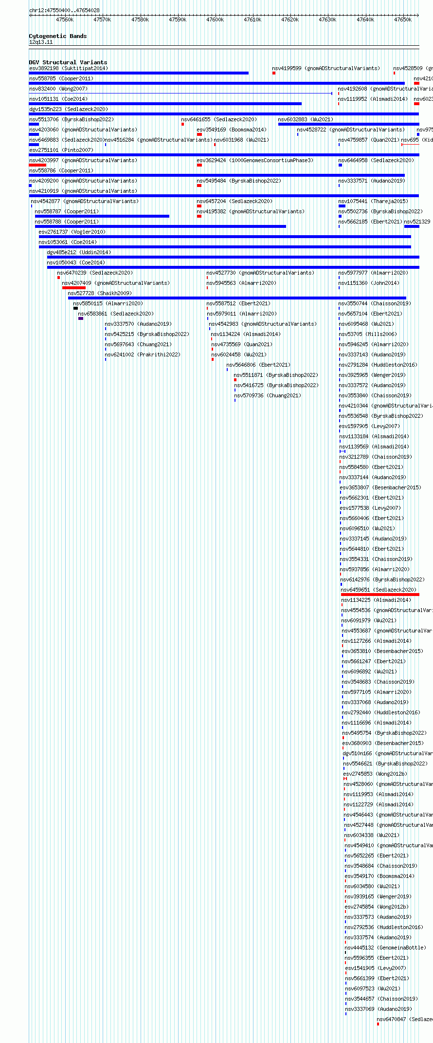
Task: Open nsv6464958 (Sedlazeck2020) label
Action: (x=376, y=160)
